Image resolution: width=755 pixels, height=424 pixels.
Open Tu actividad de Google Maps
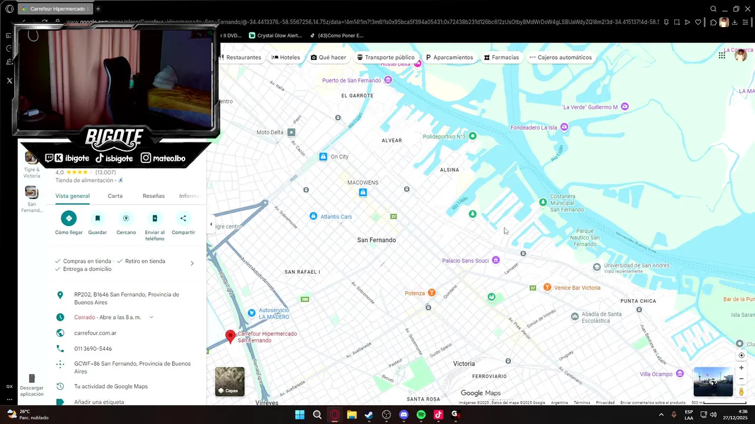click(x=111, y=386)
